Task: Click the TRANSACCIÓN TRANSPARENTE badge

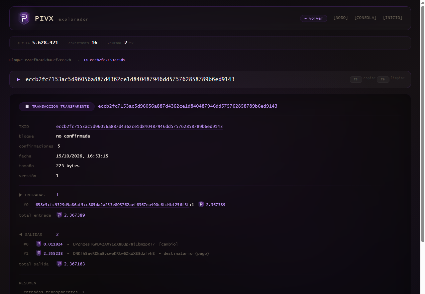Action: [57, 107]
